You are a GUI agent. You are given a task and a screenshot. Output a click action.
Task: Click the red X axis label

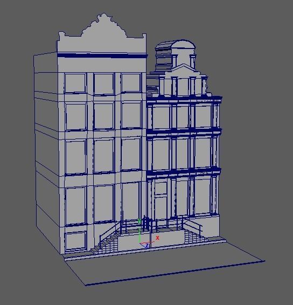pos(157,238)
